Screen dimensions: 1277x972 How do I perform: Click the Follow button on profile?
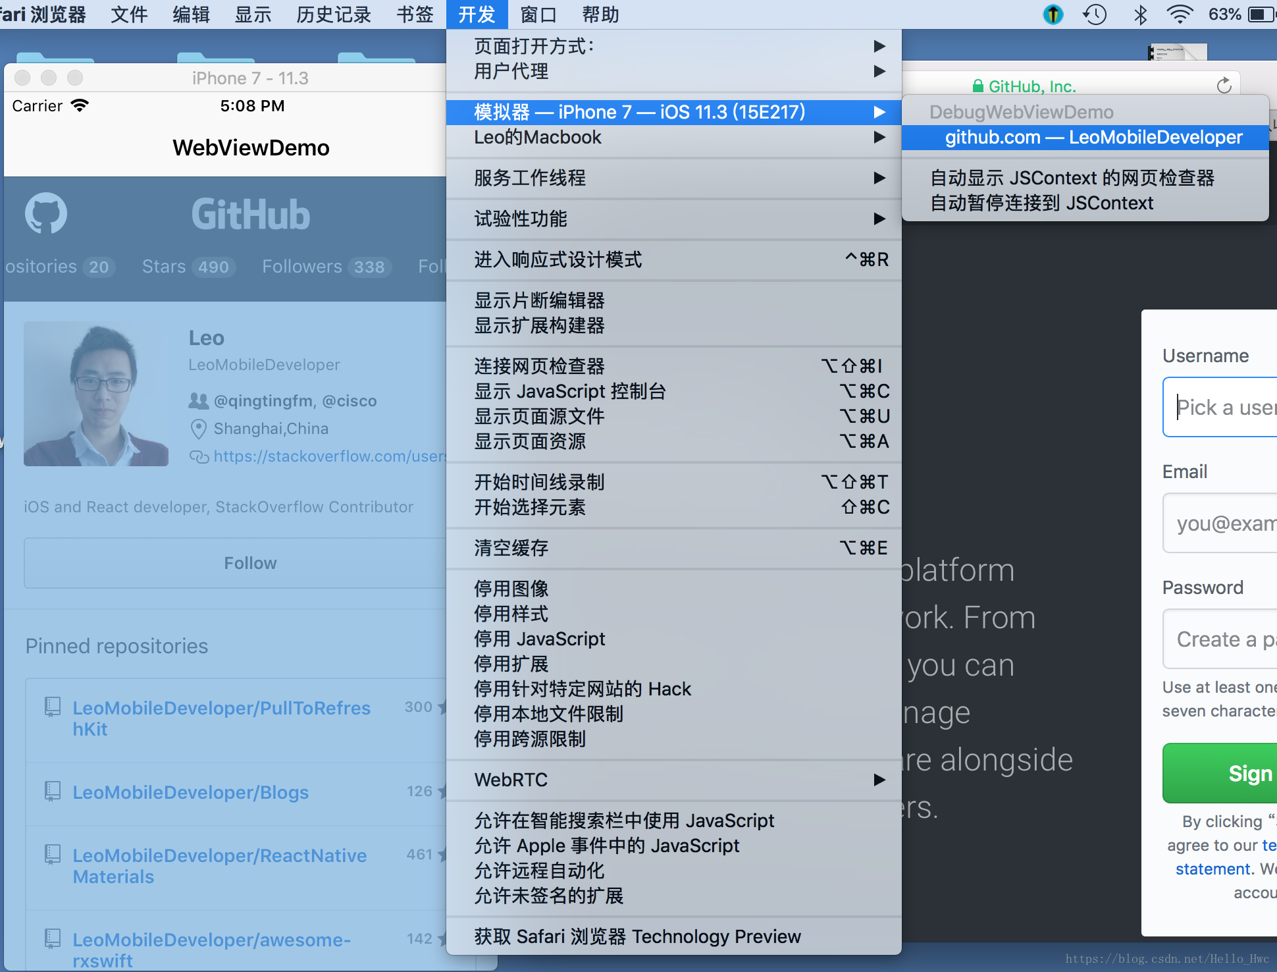coord(250,563)
